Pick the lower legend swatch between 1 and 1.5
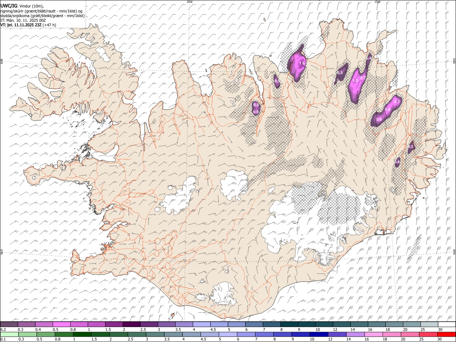This screenshot has width=456, height=342. point(82,334)
